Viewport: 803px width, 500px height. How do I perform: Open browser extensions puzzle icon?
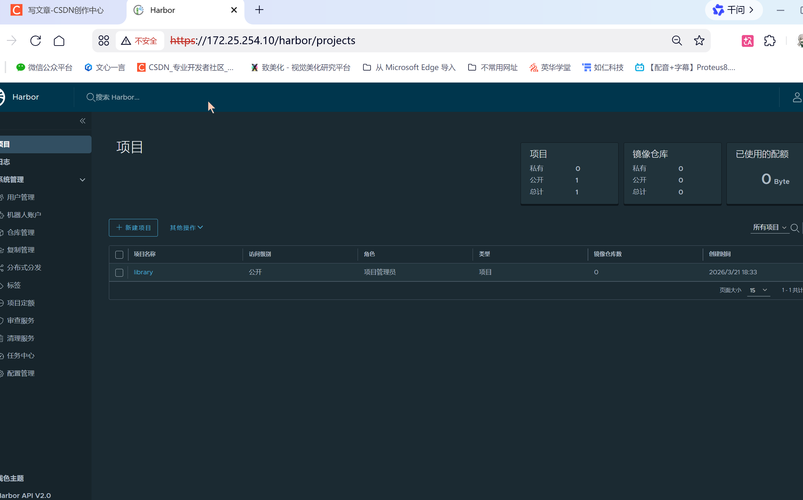tap(770, 41)
